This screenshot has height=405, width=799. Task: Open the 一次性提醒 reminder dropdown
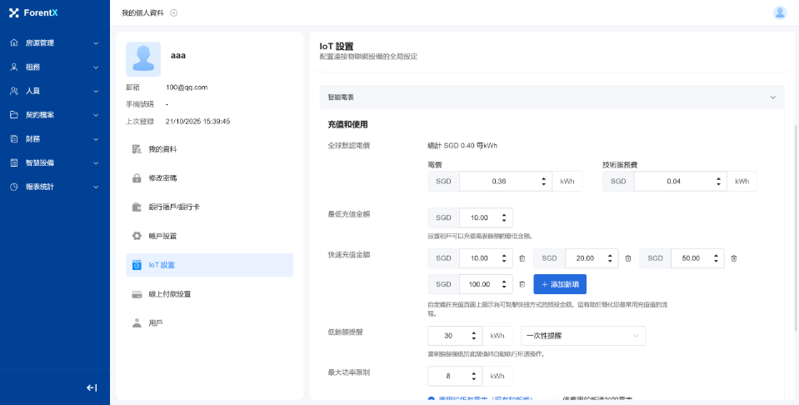click(x=582, y=335)
